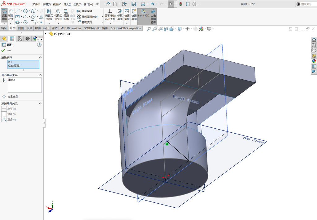Select the sketch Text (A) tool
Viewport: 317px width, 220px height.
click(x=41, y=17)
